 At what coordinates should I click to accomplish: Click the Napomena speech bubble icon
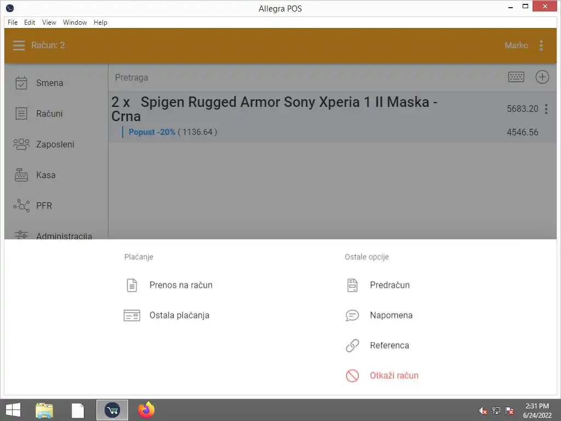coord(352,315)
